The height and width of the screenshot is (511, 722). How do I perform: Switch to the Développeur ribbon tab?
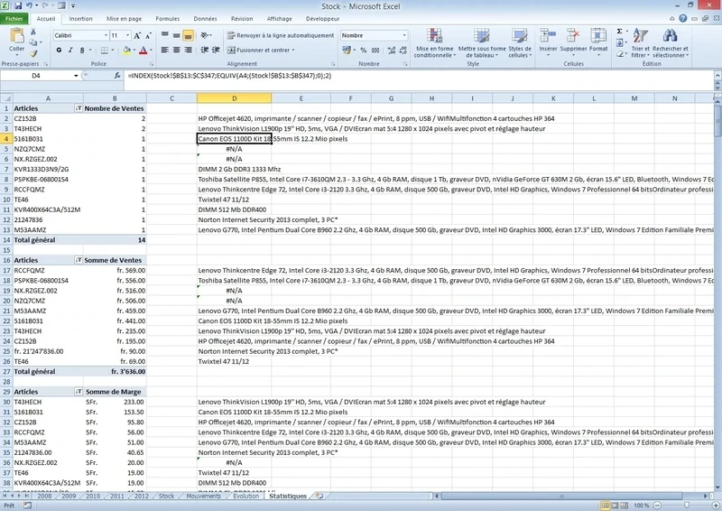tap(322, 19)
